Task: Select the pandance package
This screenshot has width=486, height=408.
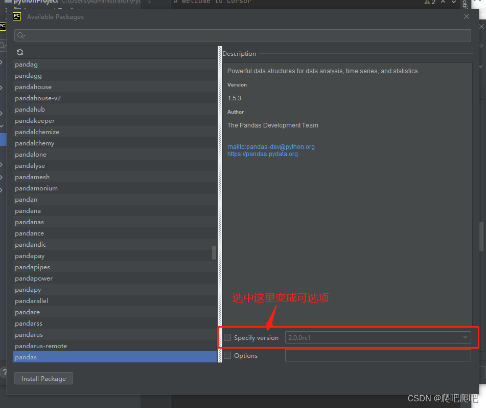Action: click(115, 233)
